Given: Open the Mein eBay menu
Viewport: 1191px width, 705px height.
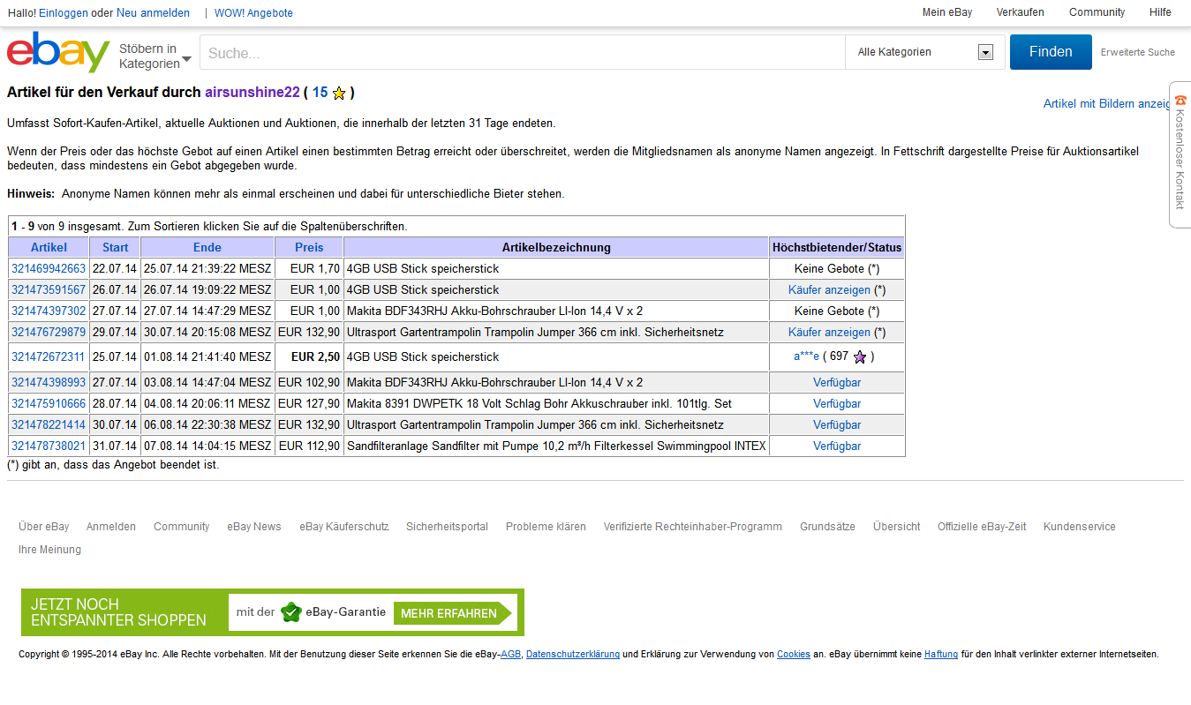Looking at the screenshot, I should [x=947, y=12].
